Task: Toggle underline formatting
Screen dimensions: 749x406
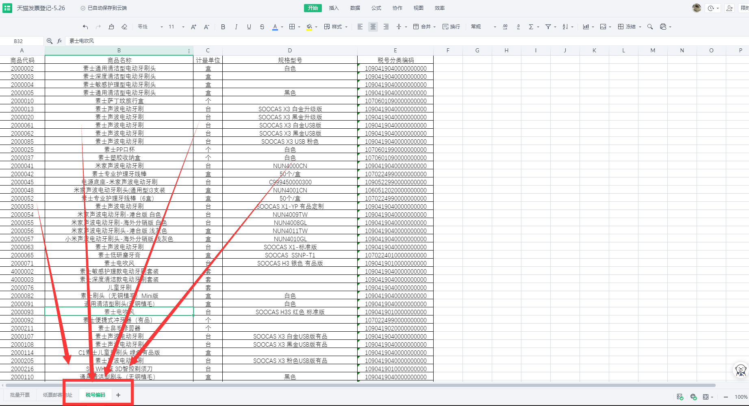Action: click(x=249, y=27)
